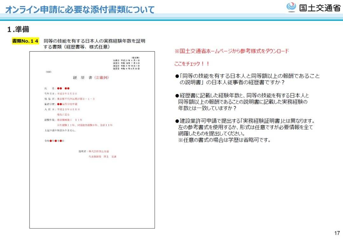
Task: Select the slide title オンライン申請に必要な添付書類について
Action: (80, 10)
